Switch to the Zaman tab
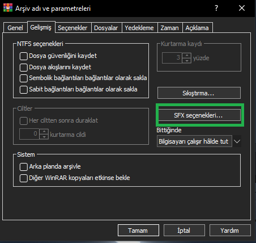Viewport: 256px width, 243px height. click(x=169, y=28)
